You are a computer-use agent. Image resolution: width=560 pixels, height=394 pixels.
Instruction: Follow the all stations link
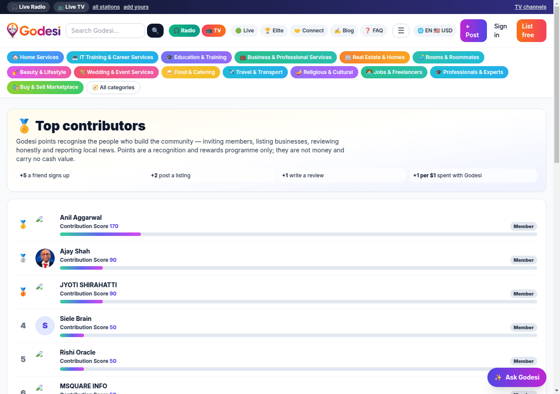106,7
